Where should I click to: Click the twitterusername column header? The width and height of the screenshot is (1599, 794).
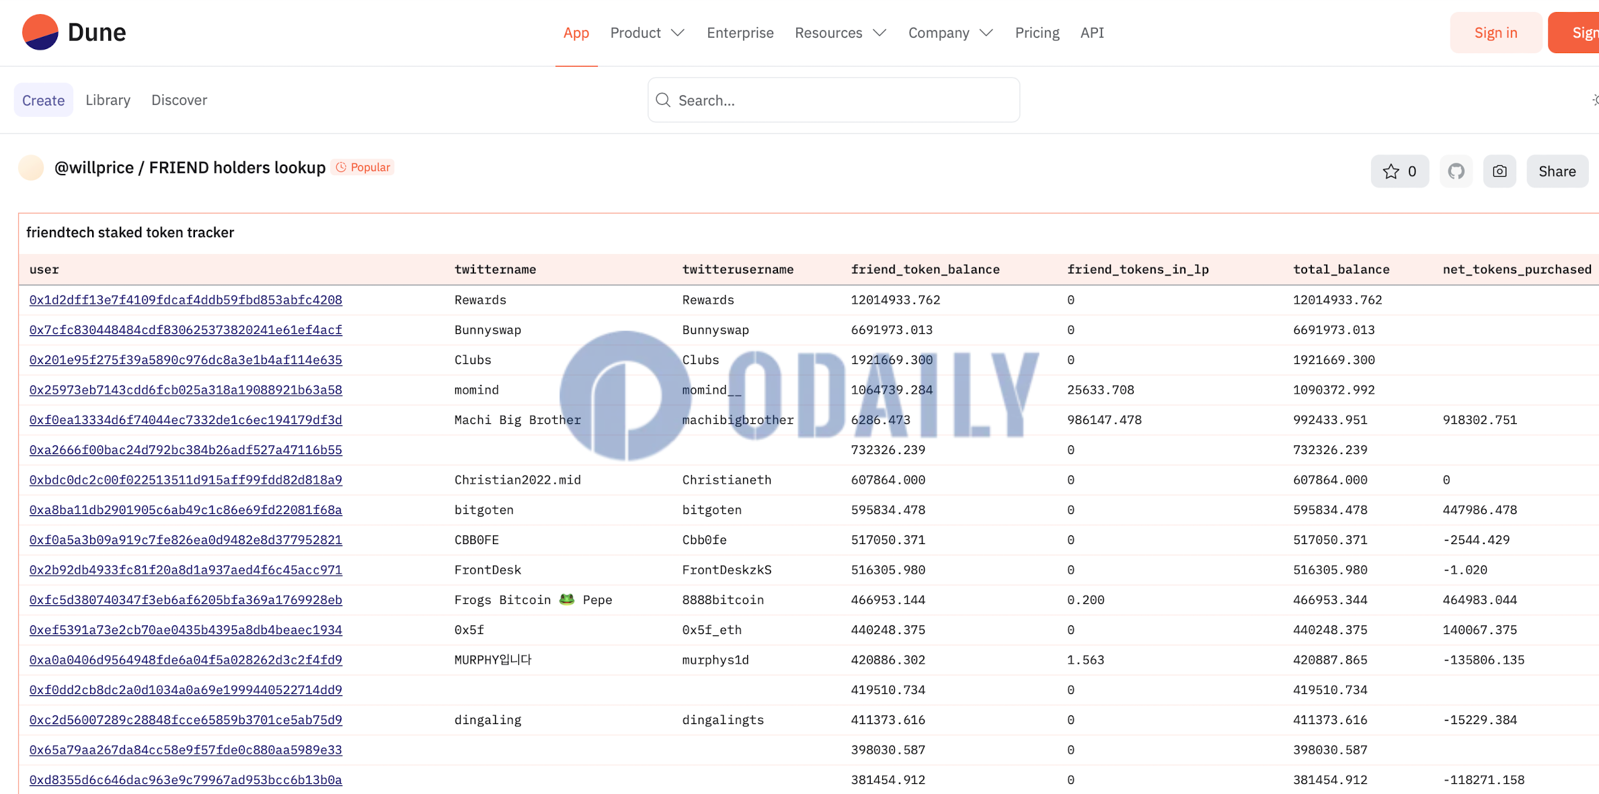pos(738,269)
